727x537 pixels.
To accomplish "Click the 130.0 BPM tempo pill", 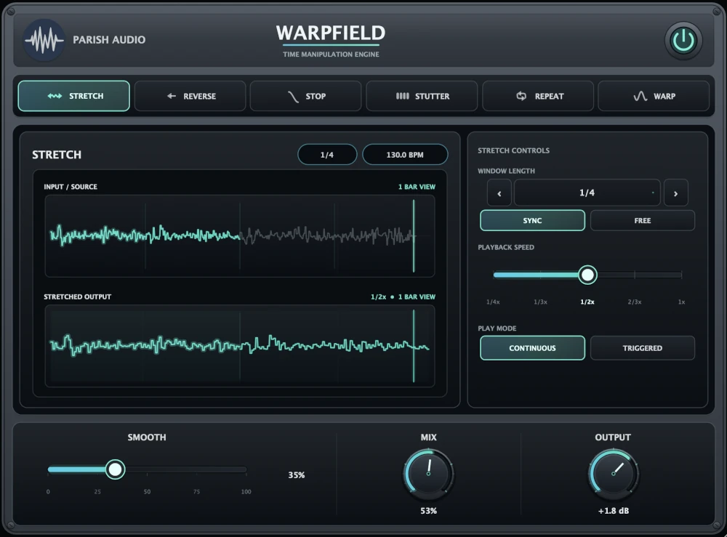I will (x=405, y=154).
